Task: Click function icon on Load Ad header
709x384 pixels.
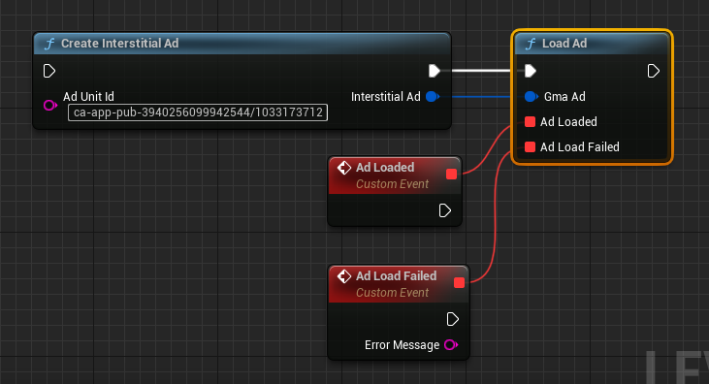Action: [x=531, y=44]
